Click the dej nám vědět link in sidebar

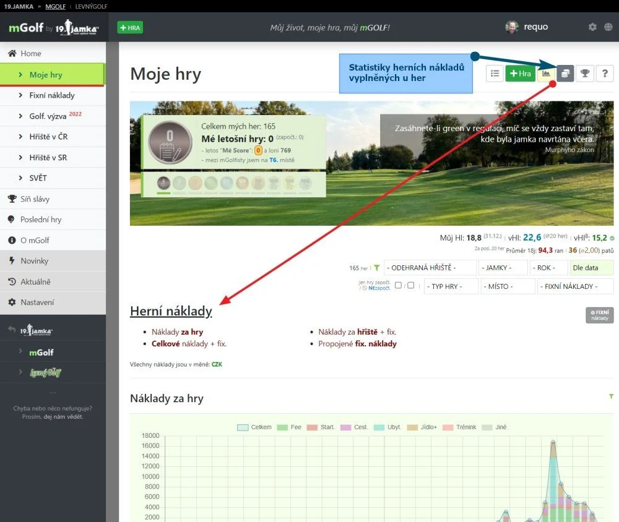[x=63, y=417]
